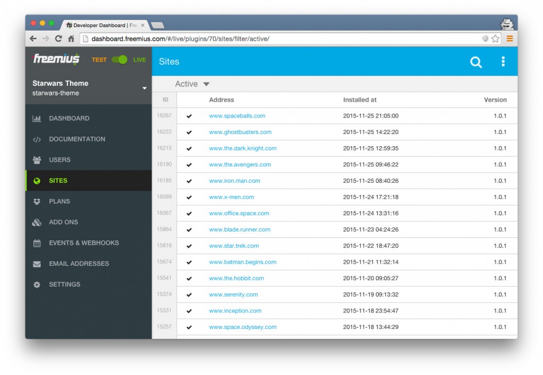Toggle the checkmark beside www.star.trek.com
The width and height of the screenshot is (543, 375).
[189, 246]
